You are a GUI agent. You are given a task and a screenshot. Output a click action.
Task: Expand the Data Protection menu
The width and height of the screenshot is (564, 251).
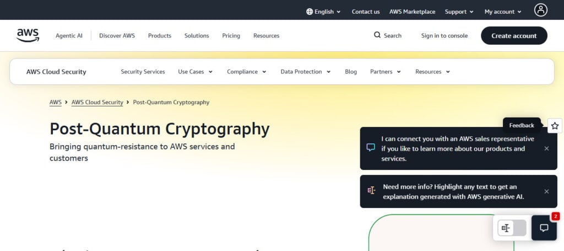305,72
